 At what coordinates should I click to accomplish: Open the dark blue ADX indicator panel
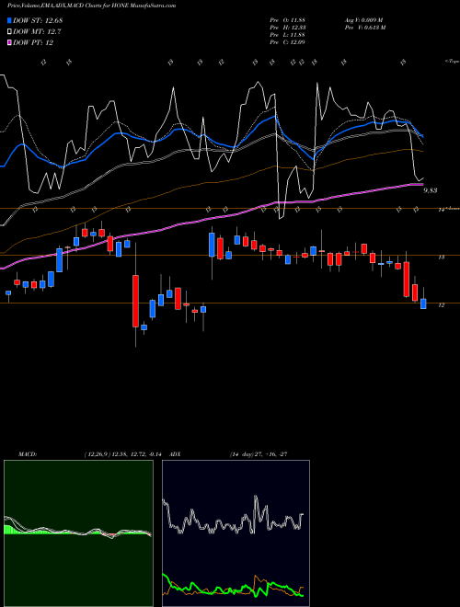(x=236, y=533)
